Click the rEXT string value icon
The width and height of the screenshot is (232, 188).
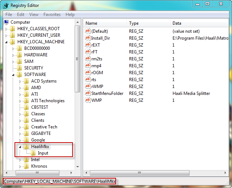click(x=88, y=45)
